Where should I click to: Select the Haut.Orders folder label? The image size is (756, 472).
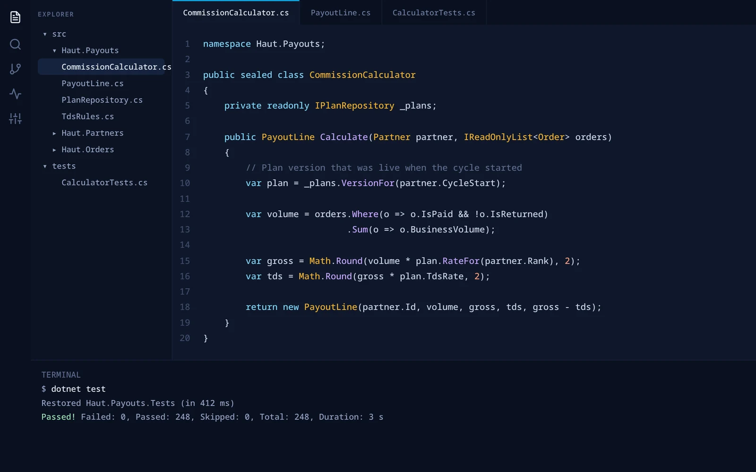coord(88,150)
